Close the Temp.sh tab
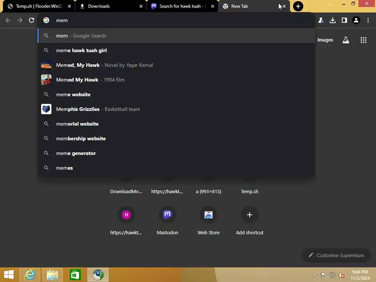 point(69,6)
